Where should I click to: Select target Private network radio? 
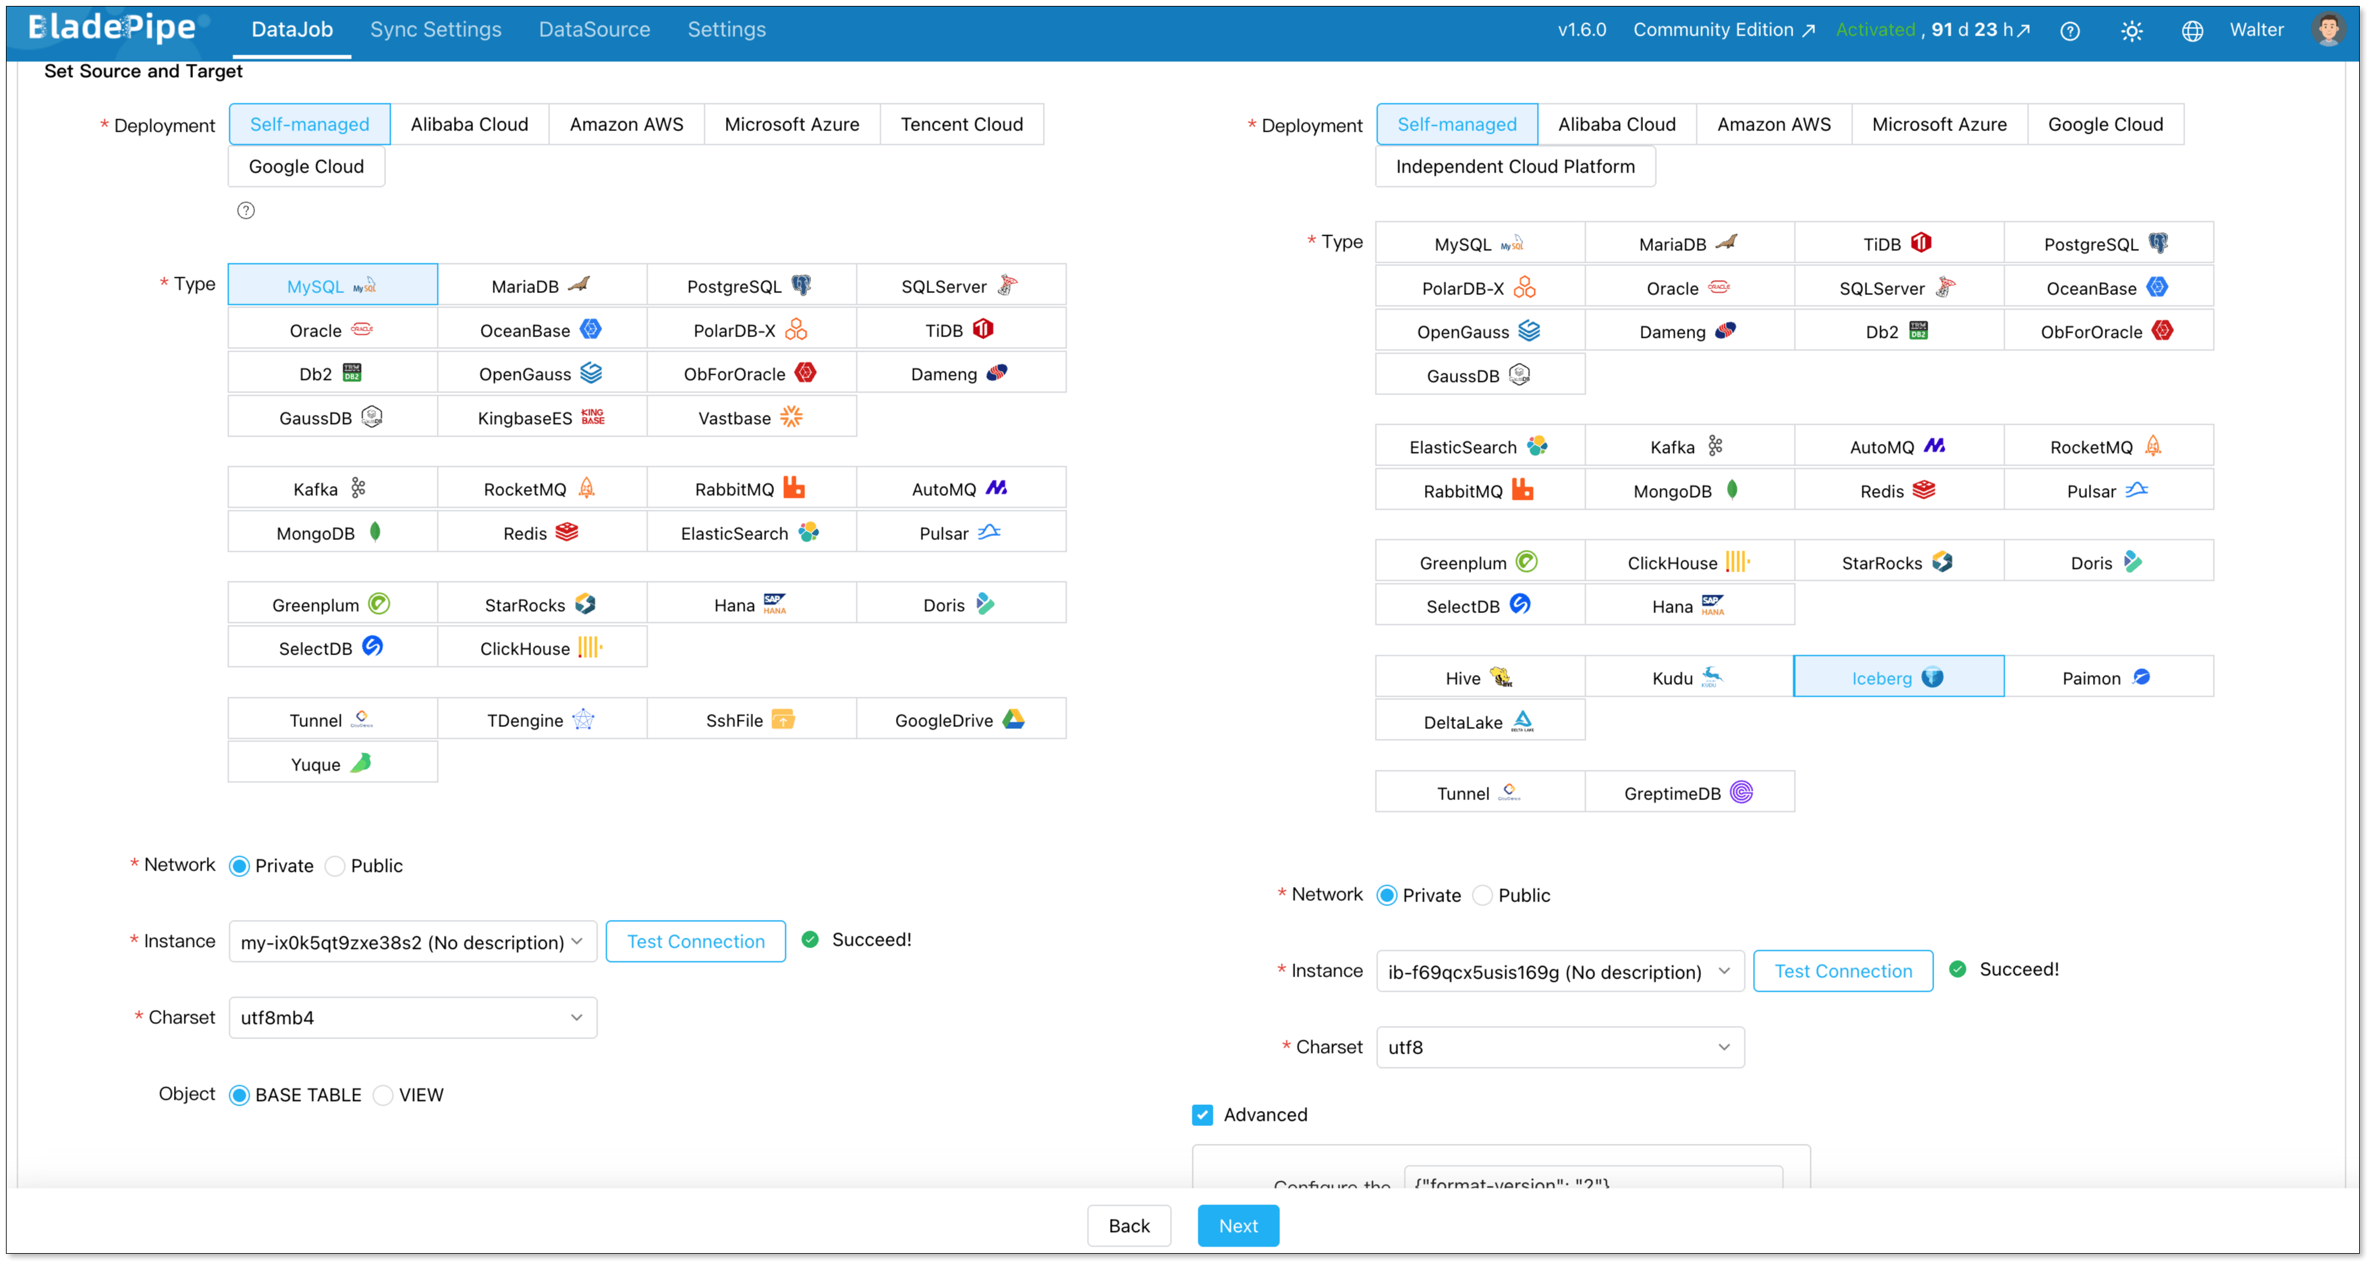pos(1386,896)
